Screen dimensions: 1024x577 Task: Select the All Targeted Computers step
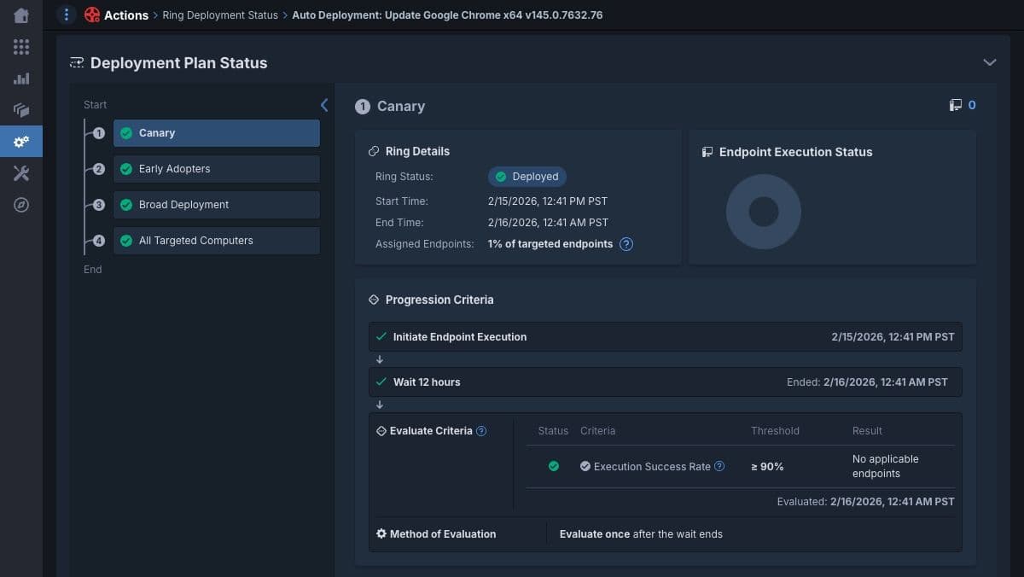click(x=217, y=241)
